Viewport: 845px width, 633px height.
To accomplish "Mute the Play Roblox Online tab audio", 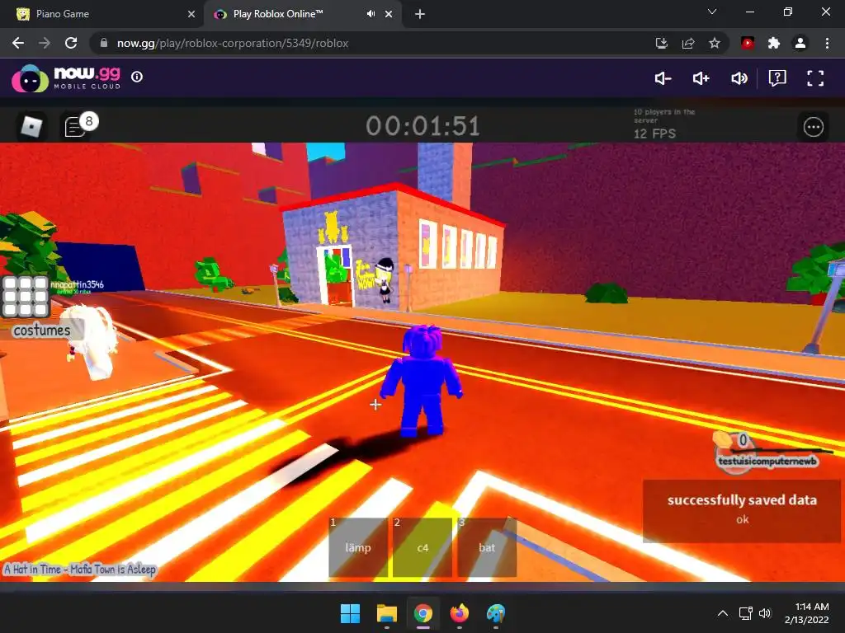I will [371, 14].
